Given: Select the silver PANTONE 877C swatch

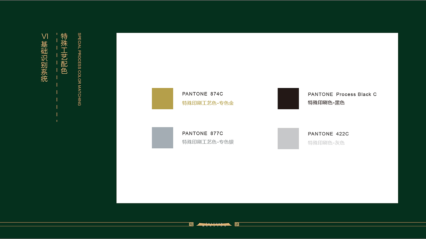Looking at the screenshot, I should pos(162,138).
